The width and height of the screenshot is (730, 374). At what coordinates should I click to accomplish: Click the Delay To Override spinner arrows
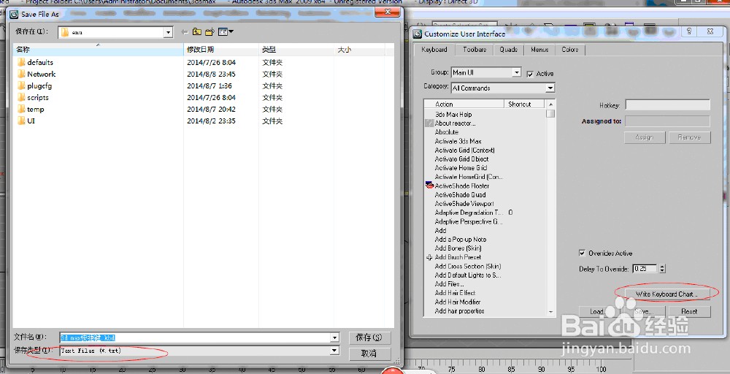(663, 269)
